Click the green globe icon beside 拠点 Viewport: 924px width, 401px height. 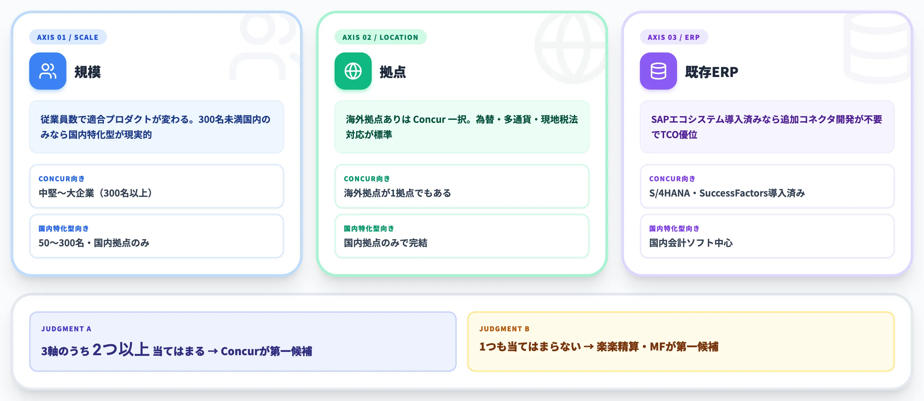coord(353,71)
